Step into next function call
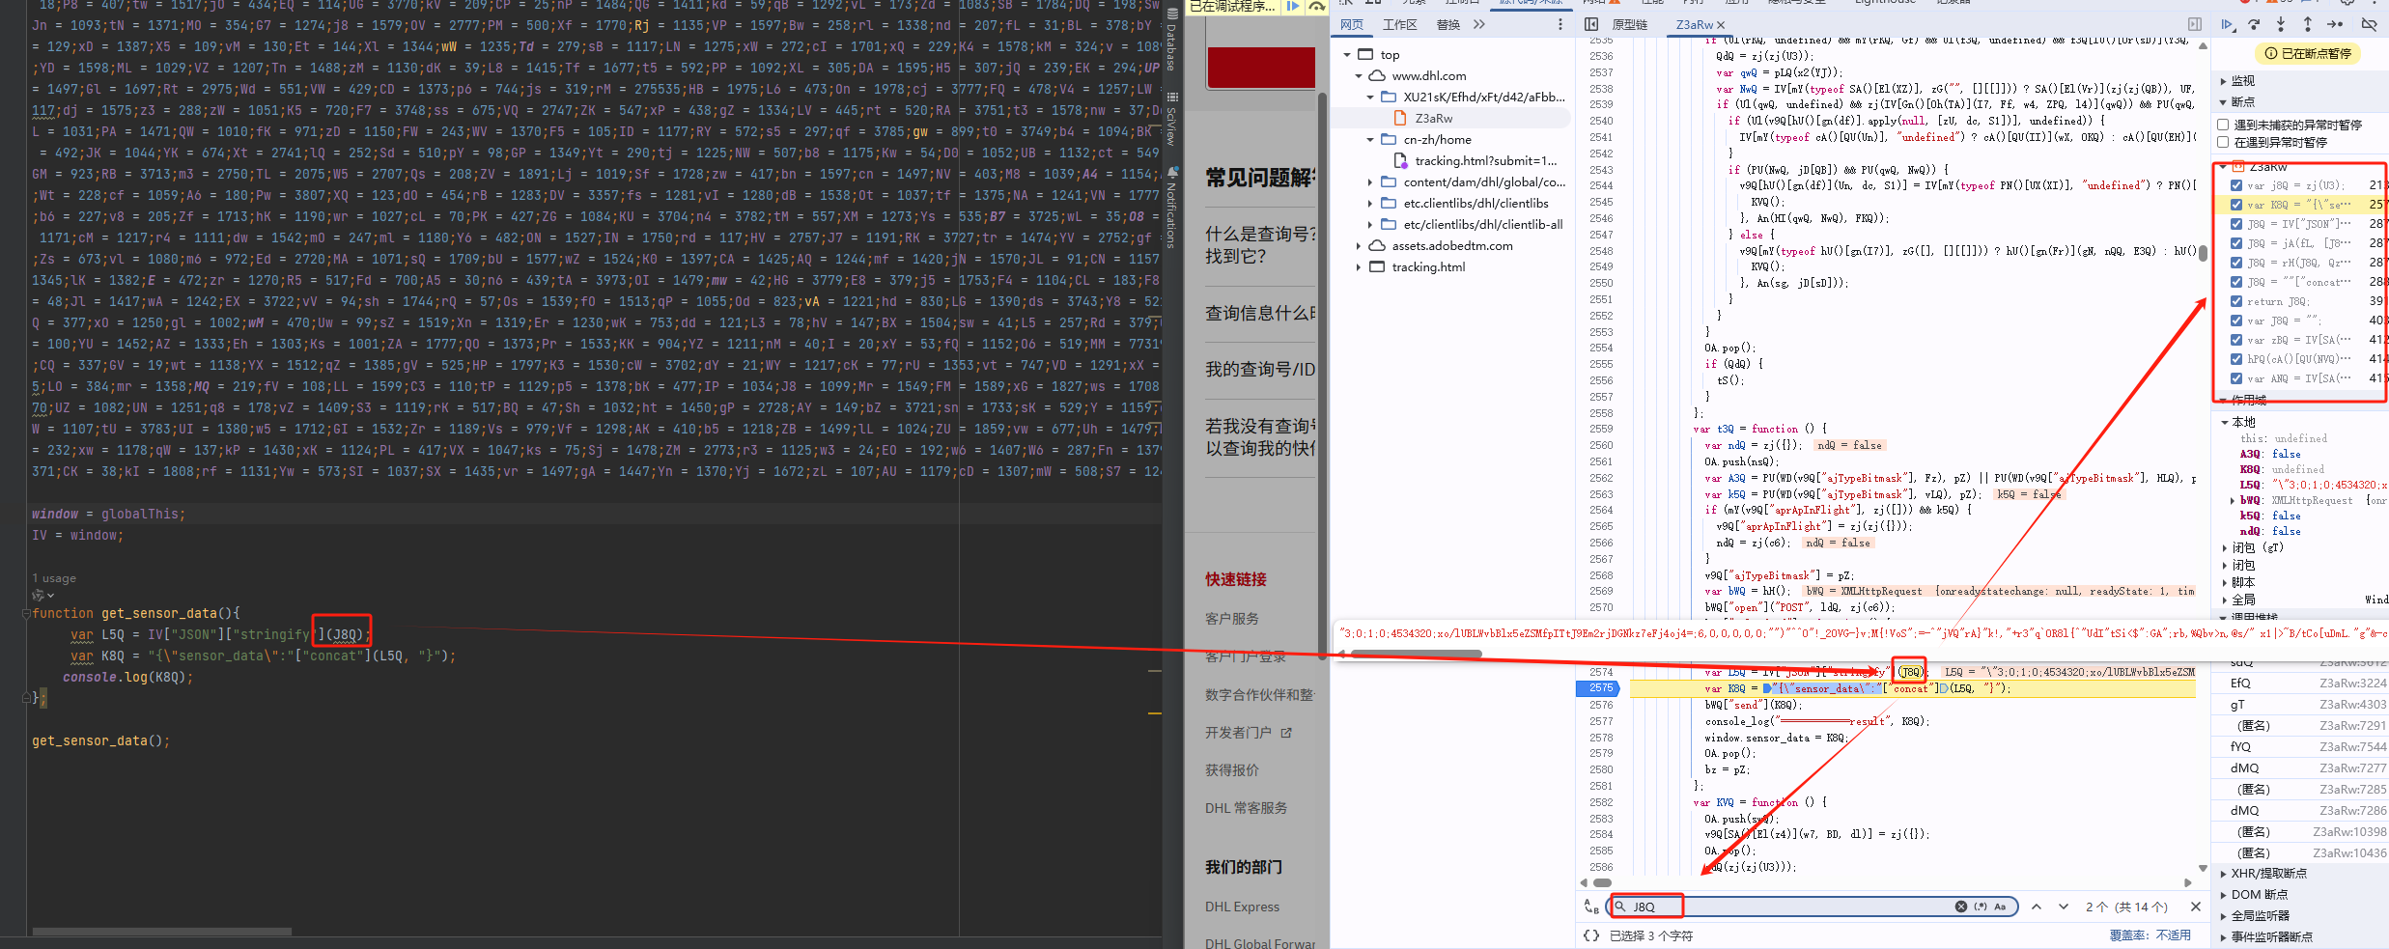 point(2281,24)
